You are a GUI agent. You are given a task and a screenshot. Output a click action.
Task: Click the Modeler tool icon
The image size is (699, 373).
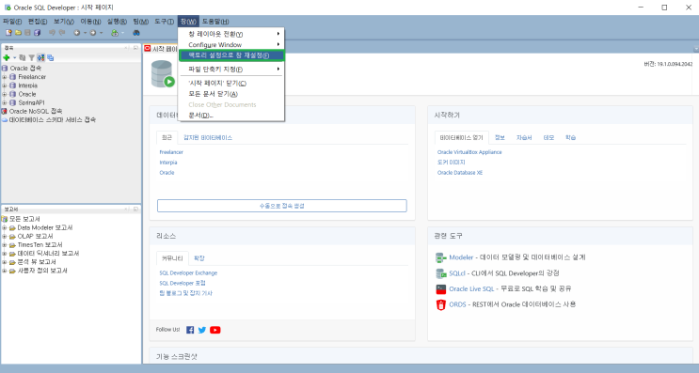[x=441, y=257]
